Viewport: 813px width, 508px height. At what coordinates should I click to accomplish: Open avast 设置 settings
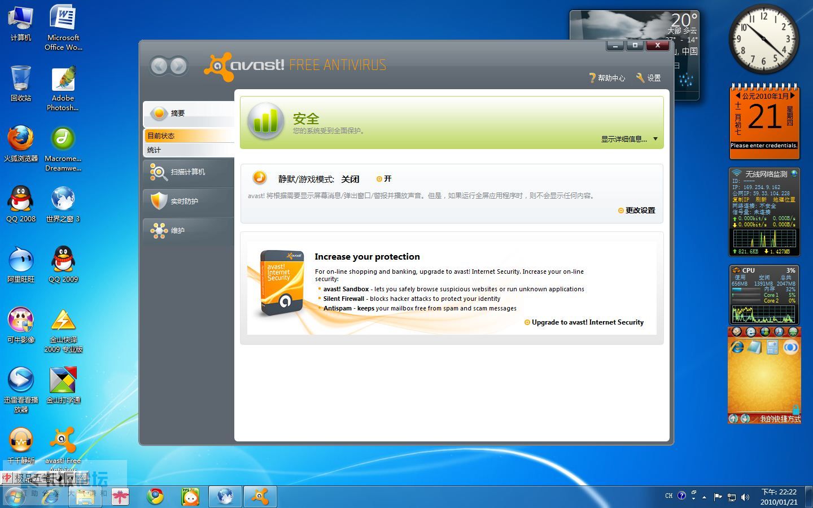click(x=649, y=78)
